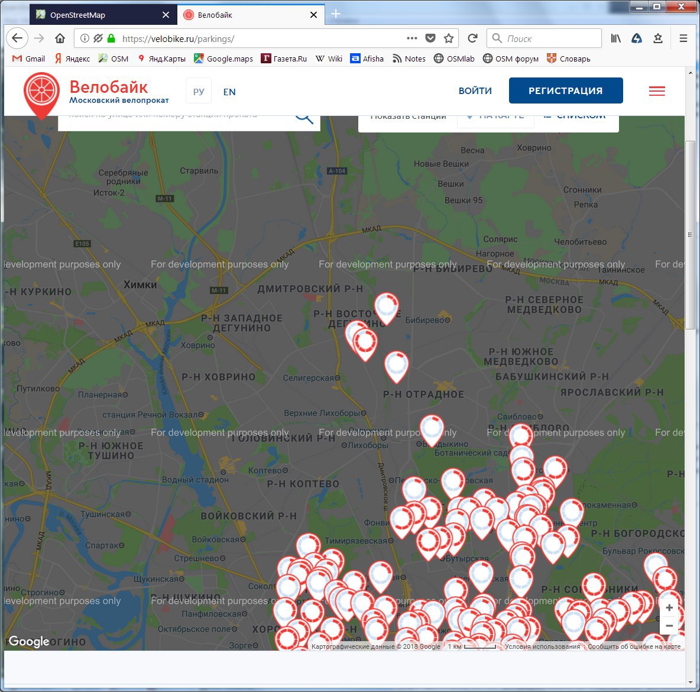Screen dimensions: 700x692
Task: Click the browser window vertical scrollbar thumb
Action: pyautogui.click(x=690, y=235)
